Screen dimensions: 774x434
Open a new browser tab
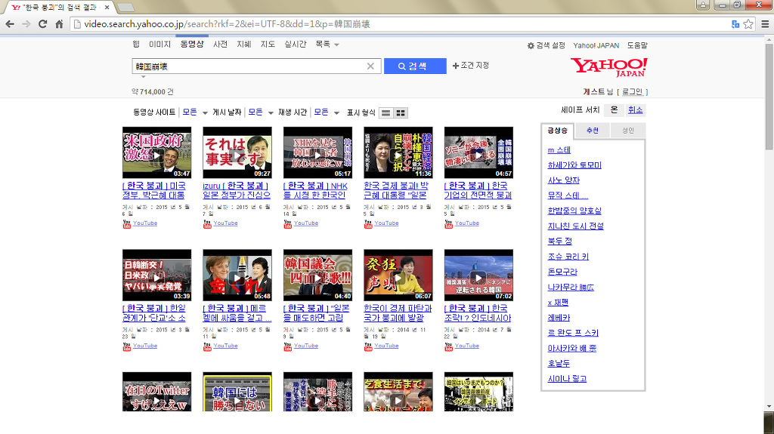point(126,8)
